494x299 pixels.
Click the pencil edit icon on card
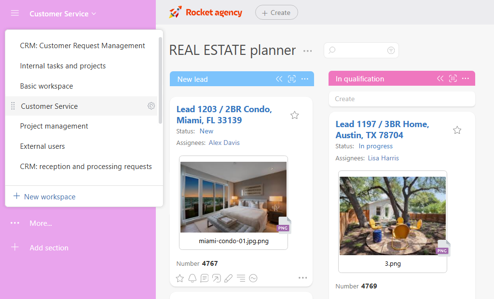(228, 278)
